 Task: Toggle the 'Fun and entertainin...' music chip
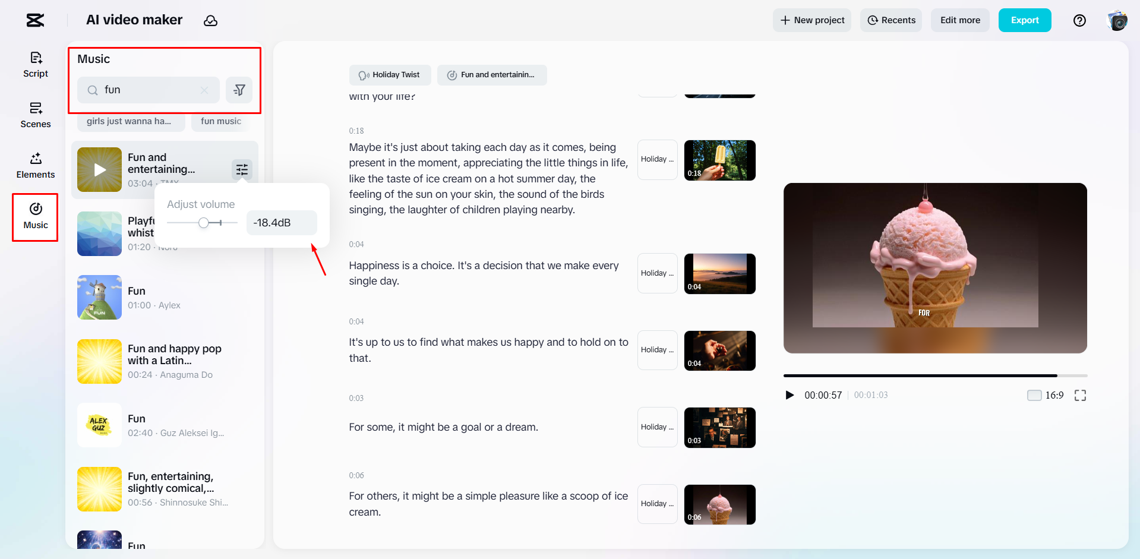pos(492,75)
